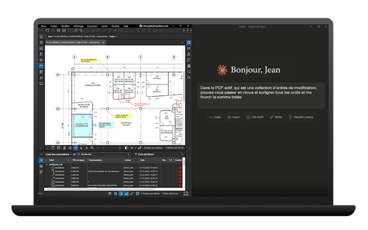Open the stacked sets icon in bottom panel sidebar
This screenshot has width=368, height=230.
41,166
